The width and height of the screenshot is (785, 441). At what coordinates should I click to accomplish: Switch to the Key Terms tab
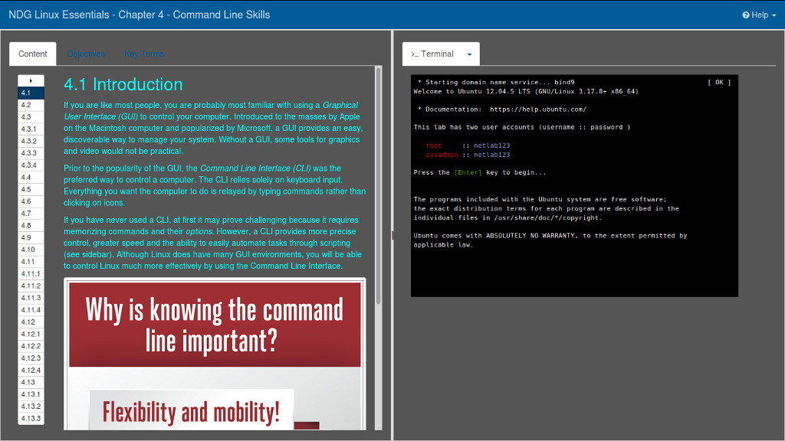click(x=144, y=54)
